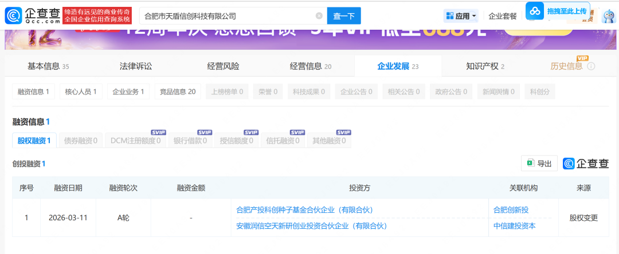The image size is (619, 254).
Task: Select the 其他融资 0 tab
Action: coord(329,141)
